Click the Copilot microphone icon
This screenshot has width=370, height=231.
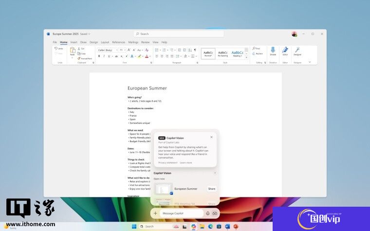click(208, 213)
